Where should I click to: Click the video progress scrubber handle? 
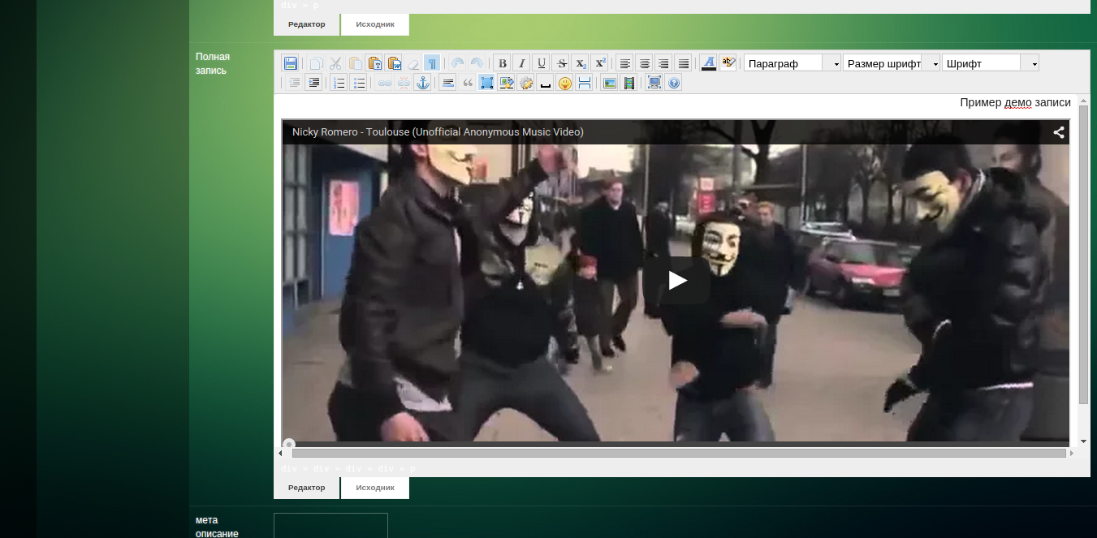click(x=288, y=444)
